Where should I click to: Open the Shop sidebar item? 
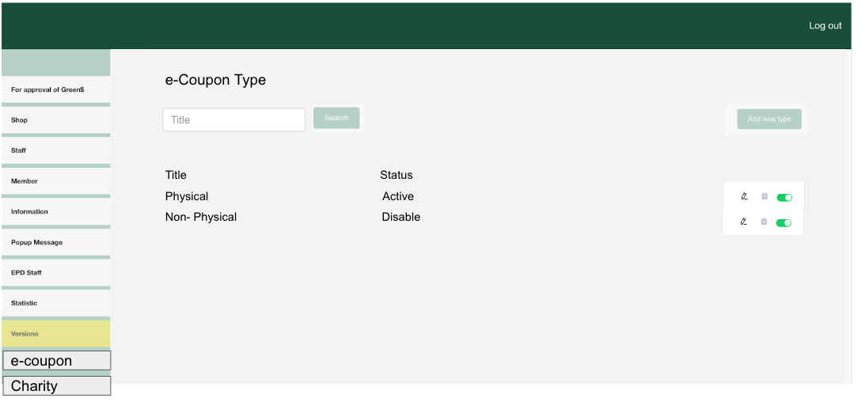[55, 120]
